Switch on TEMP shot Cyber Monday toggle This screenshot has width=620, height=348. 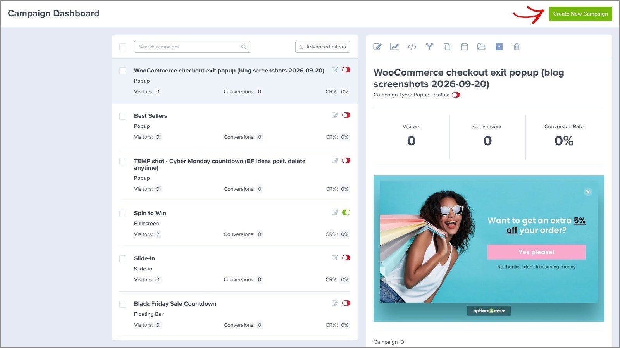346,160
